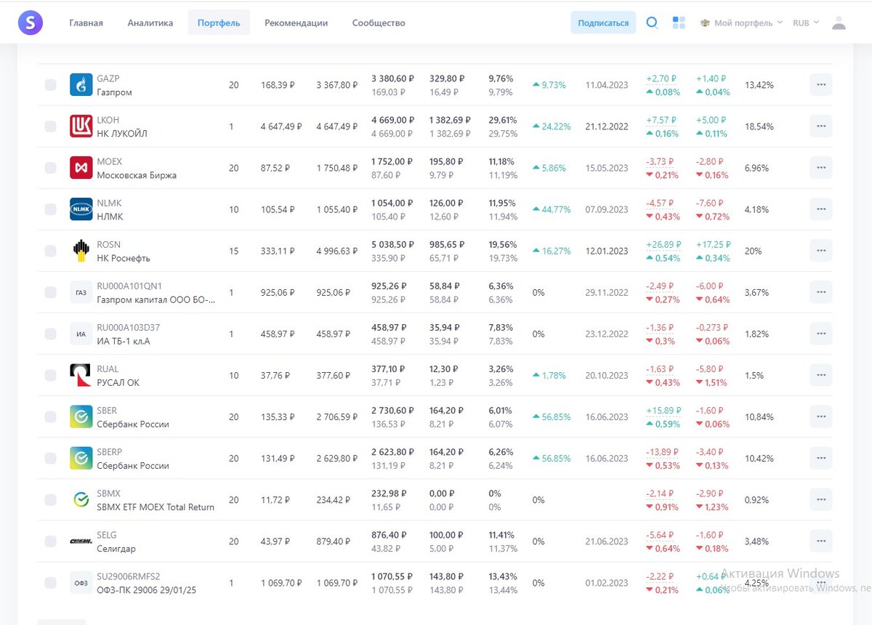The image size is (872, 625).
Task: Click the SBER Sberbank logo
Action: pos(81,416)
